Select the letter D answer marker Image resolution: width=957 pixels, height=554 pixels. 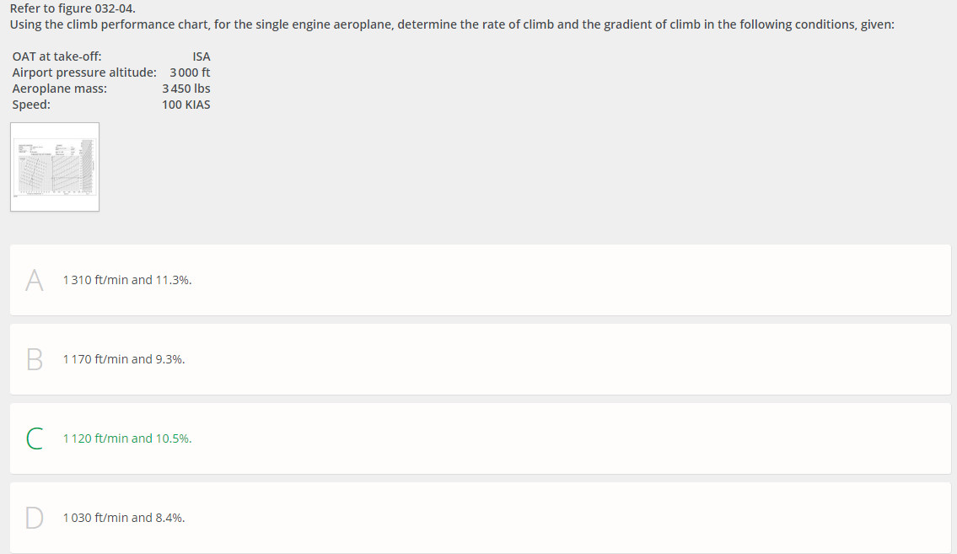pyautogui.click(x=35, y=518)
